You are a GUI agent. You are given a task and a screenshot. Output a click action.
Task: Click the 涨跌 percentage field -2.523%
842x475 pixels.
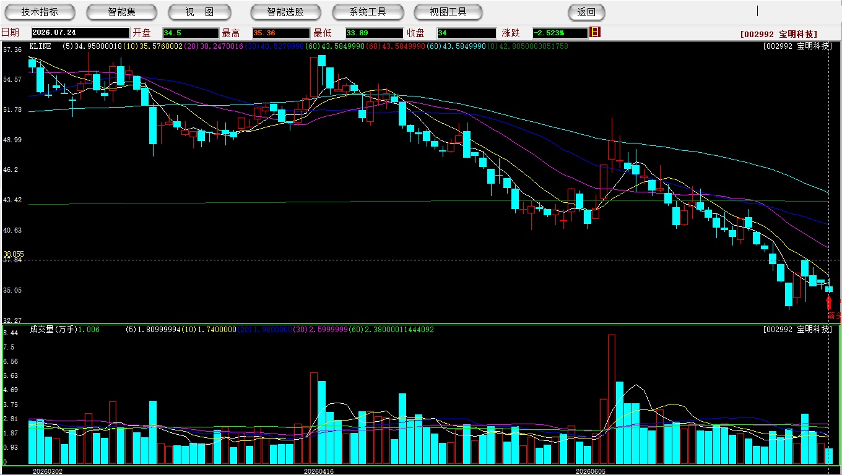(x=560, y=33)
